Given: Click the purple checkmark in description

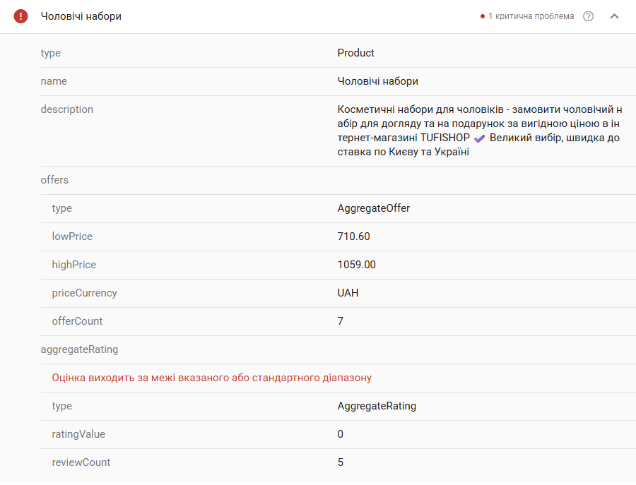Looking at the screenshot, I should click(x=479, y=138).
